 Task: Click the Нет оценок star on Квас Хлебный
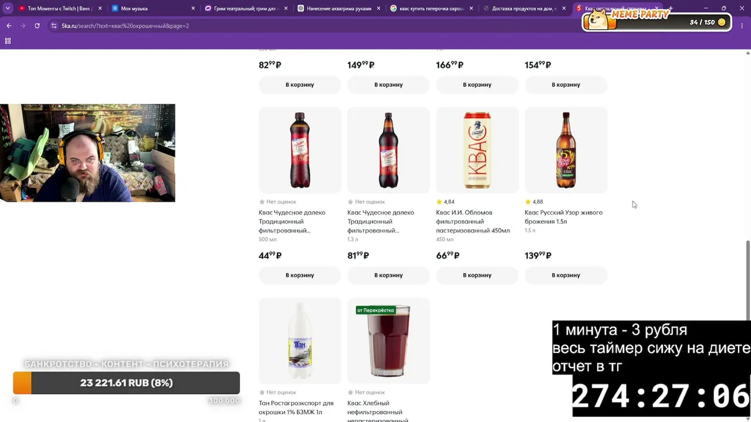coord(350,392)
